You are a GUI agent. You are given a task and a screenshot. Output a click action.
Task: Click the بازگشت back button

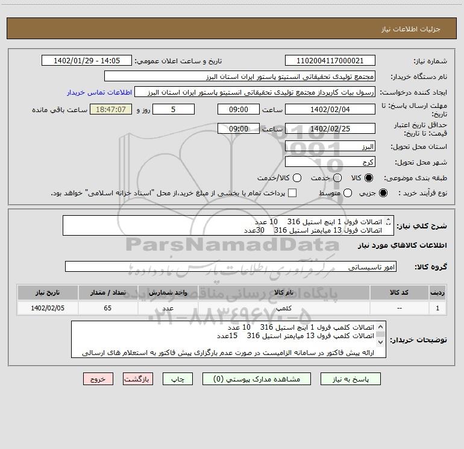[138, 379]
